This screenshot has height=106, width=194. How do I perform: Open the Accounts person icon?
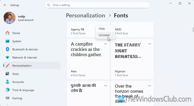click(7, 82)
